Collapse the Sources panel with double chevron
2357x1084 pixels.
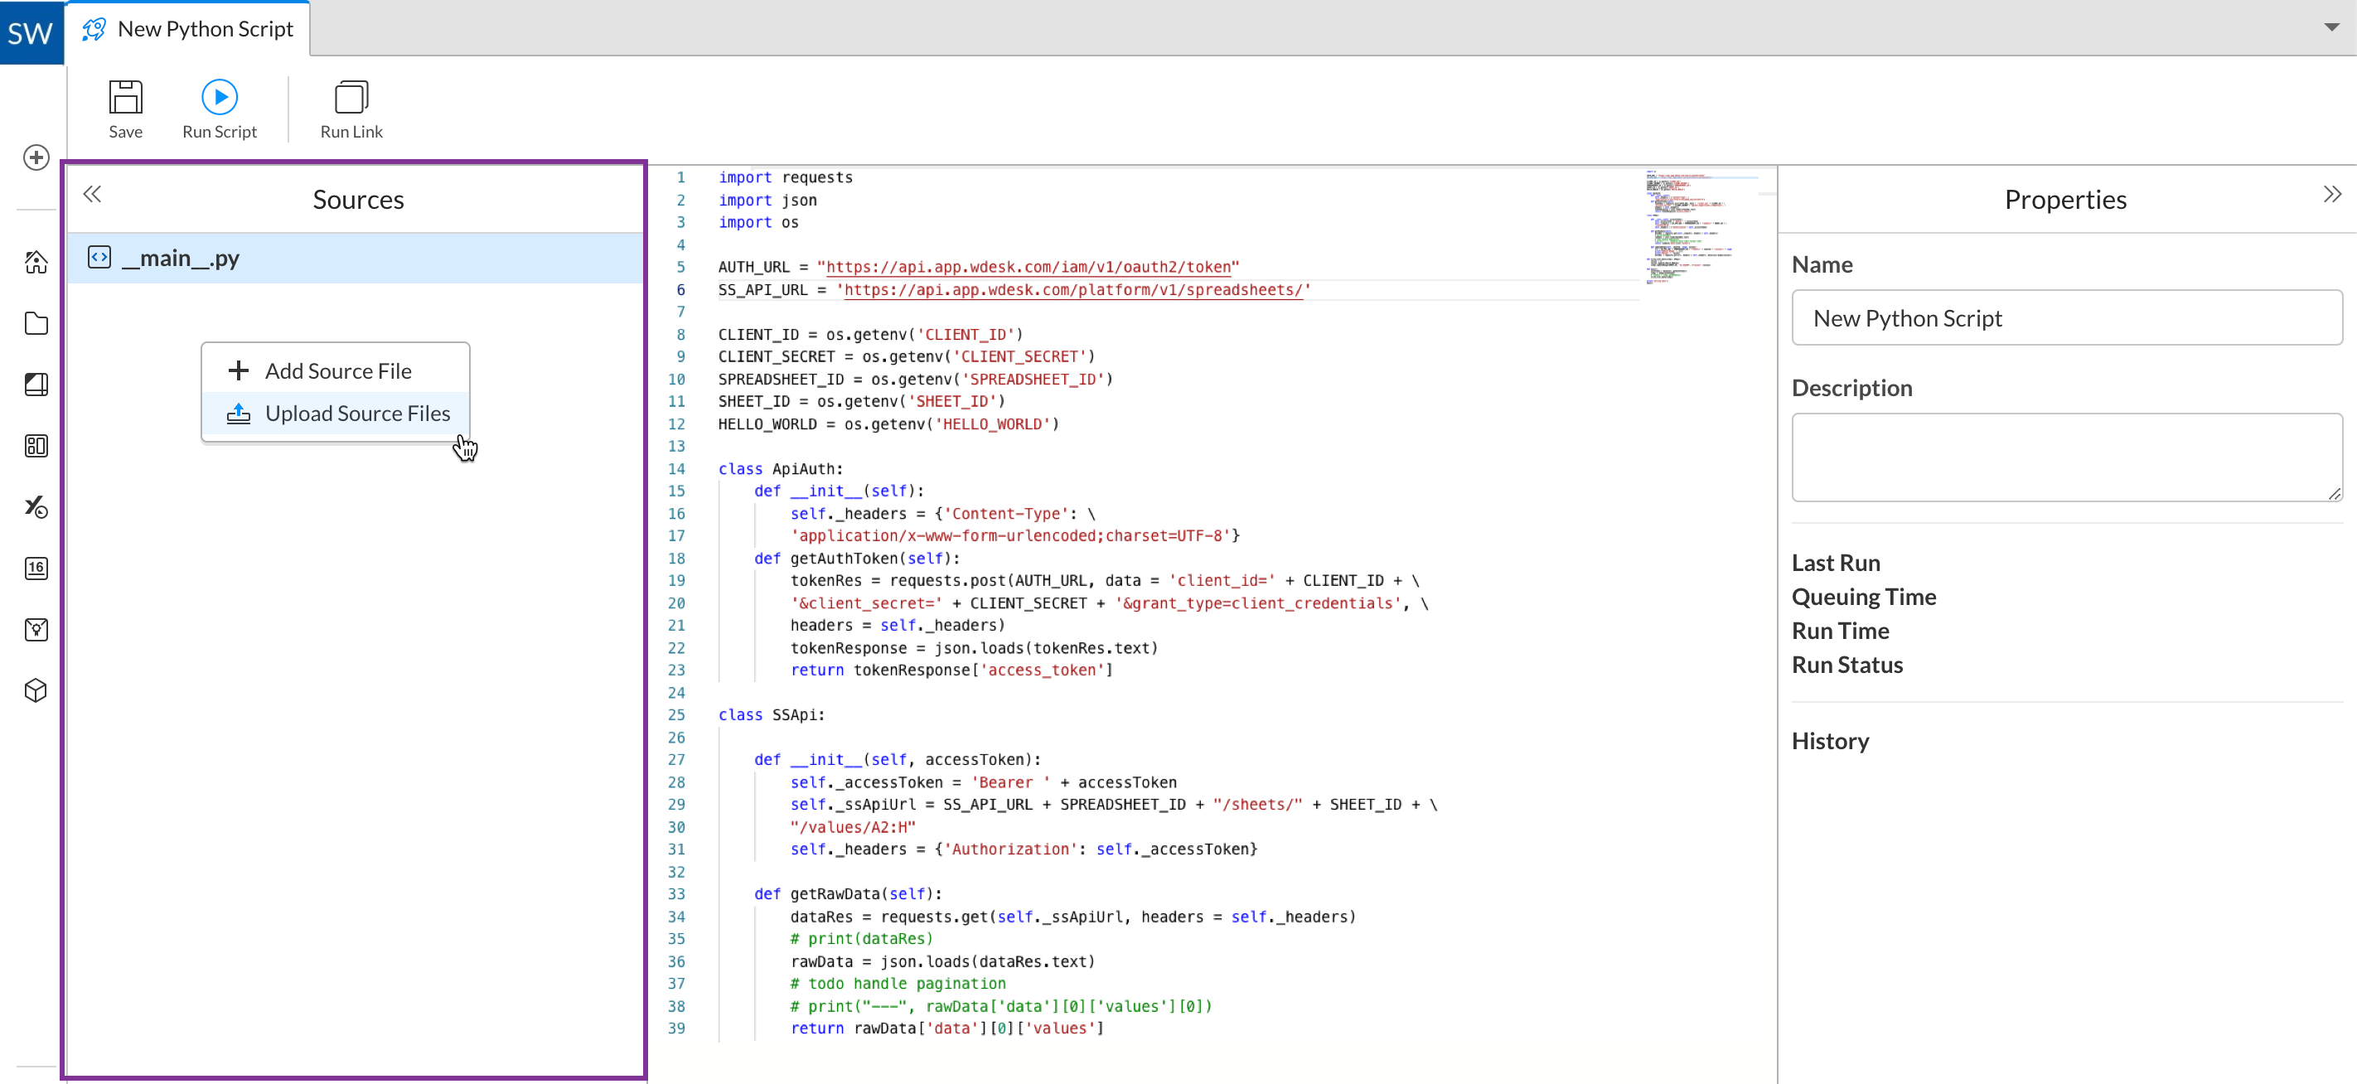tap(93, 194)
